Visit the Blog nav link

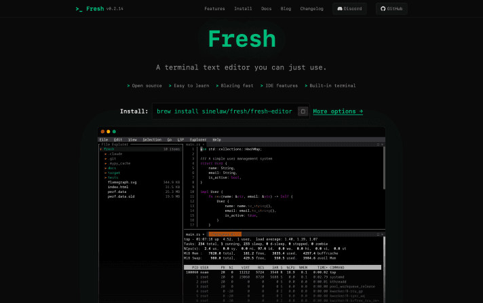pyautogui.click(x=286, y=9)
